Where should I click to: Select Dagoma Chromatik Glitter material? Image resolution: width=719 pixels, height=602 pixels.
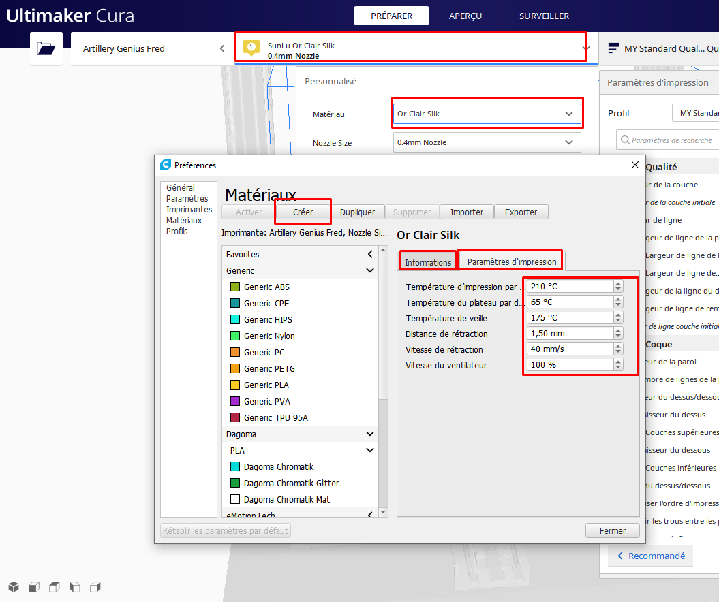[x=301, y=483]
